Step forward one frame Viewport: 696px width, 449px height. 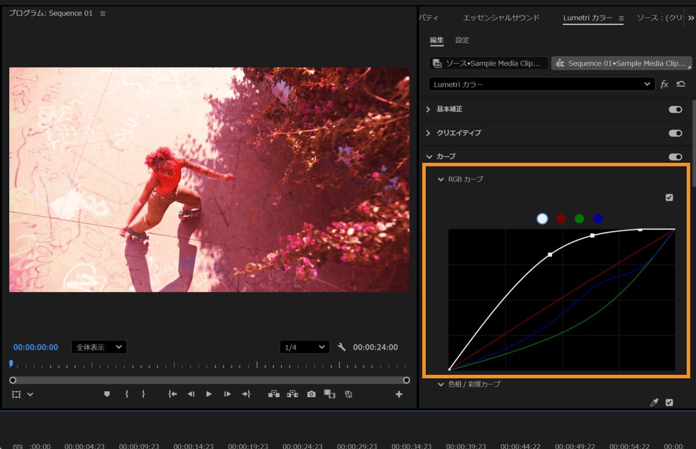click(x=227, y=394)
